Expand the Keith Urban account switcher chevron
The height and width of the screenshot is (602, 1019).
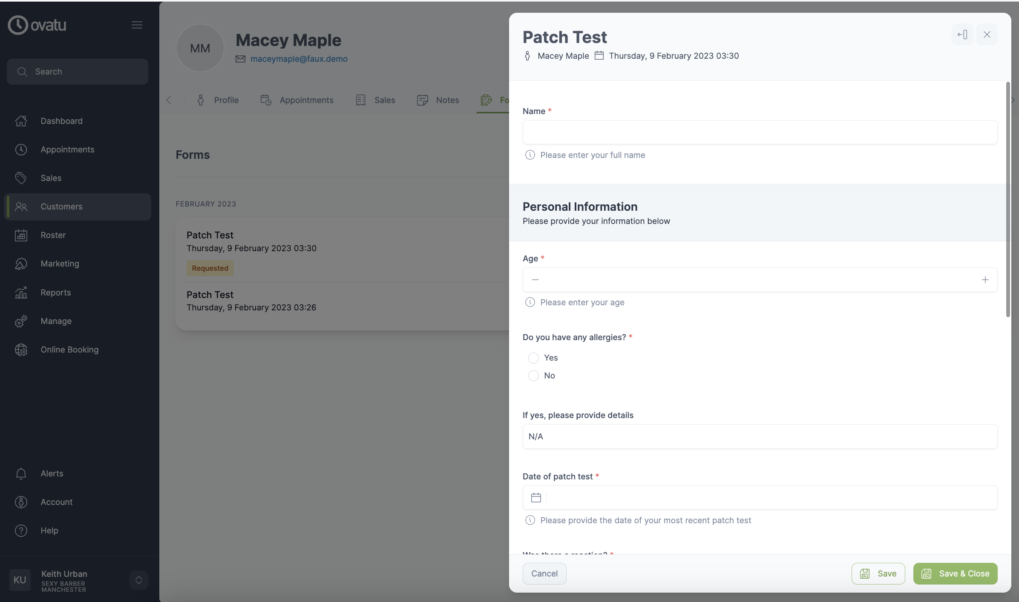(x=138, y=580)
